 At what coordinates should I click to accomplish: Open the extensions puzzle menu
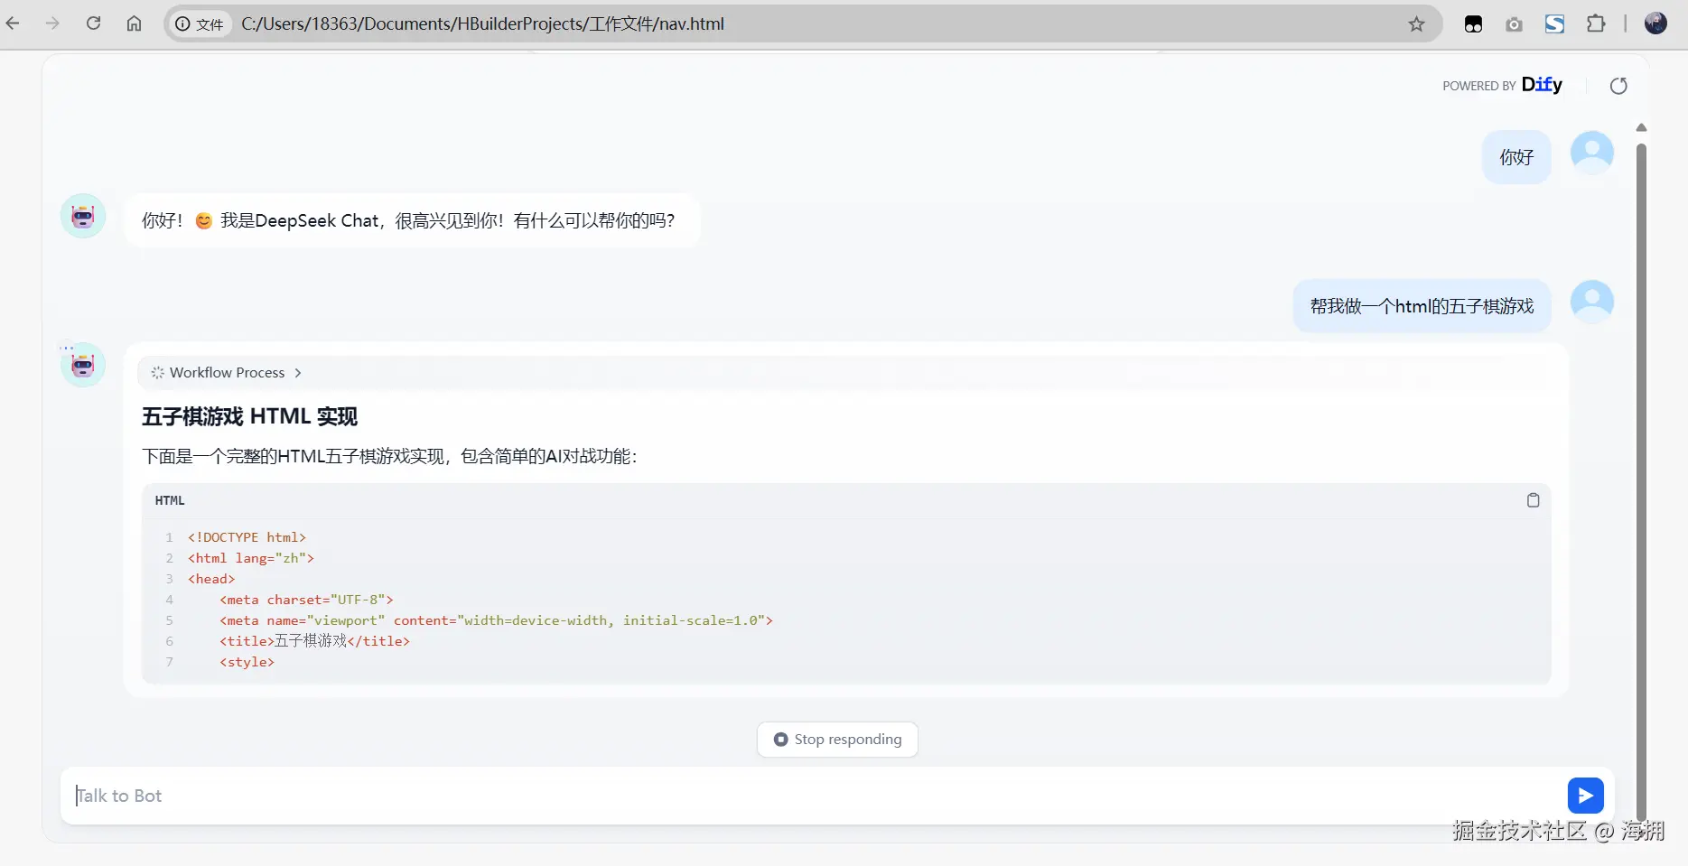coord(1596,23)
